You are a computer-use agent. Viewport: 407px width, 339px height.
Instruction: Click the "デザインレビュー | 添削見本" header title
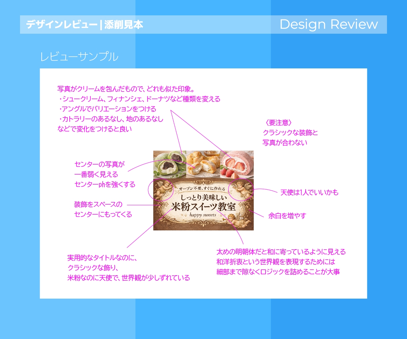point(85,24)
